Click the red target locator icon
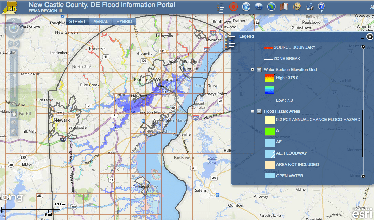The width and height of the screenshot is (374, 220). (233, 7)
